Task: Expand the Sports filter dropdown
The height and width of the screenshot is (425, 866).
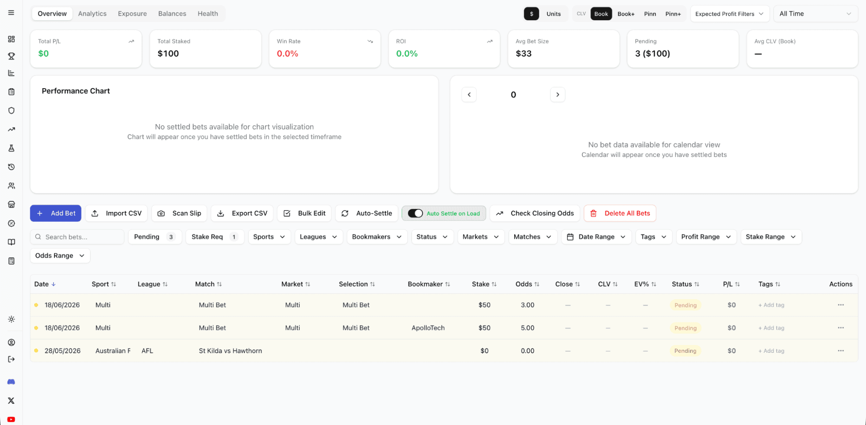Action: [x=269, y=237]
